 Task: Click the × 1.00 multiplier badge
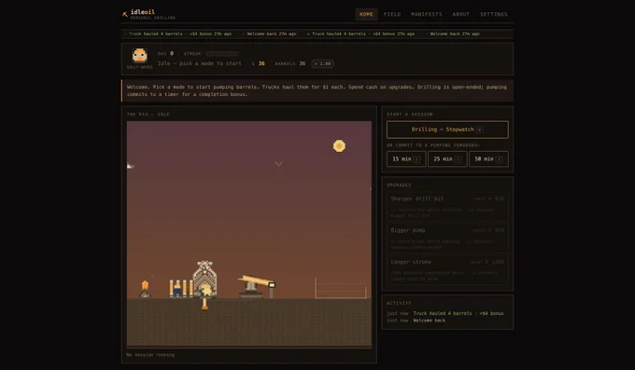pos(322,63)
